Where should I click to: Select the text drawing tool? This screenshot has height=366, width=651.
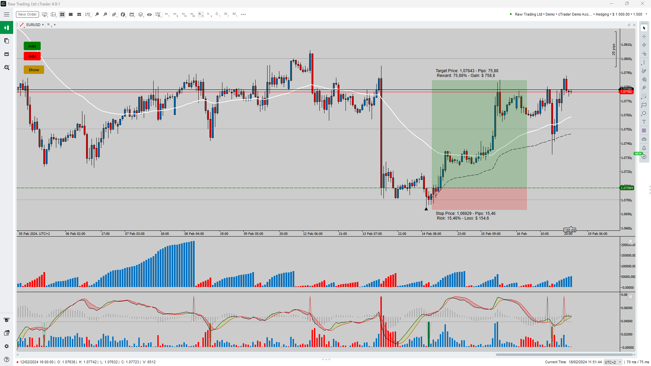644,122
